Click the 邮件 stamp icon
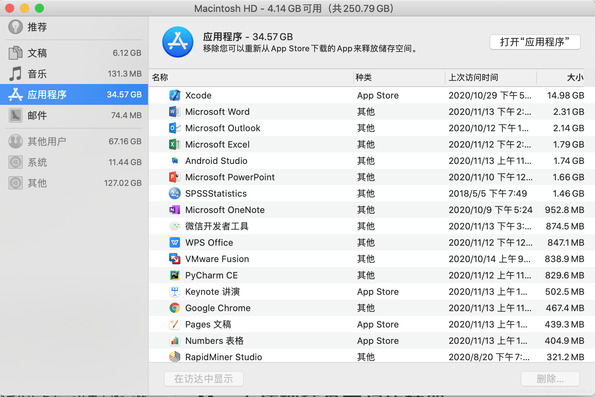The width and height of the screenshot is (595, 397). tap(16, 115)
